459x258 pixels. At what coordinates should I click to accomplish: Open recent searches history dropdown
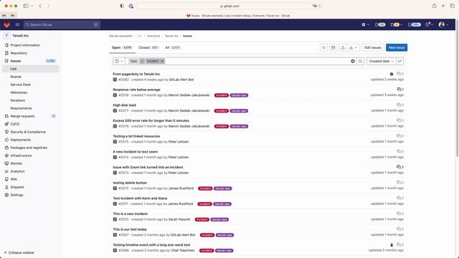pyautogui.click(x=119, y=61)
